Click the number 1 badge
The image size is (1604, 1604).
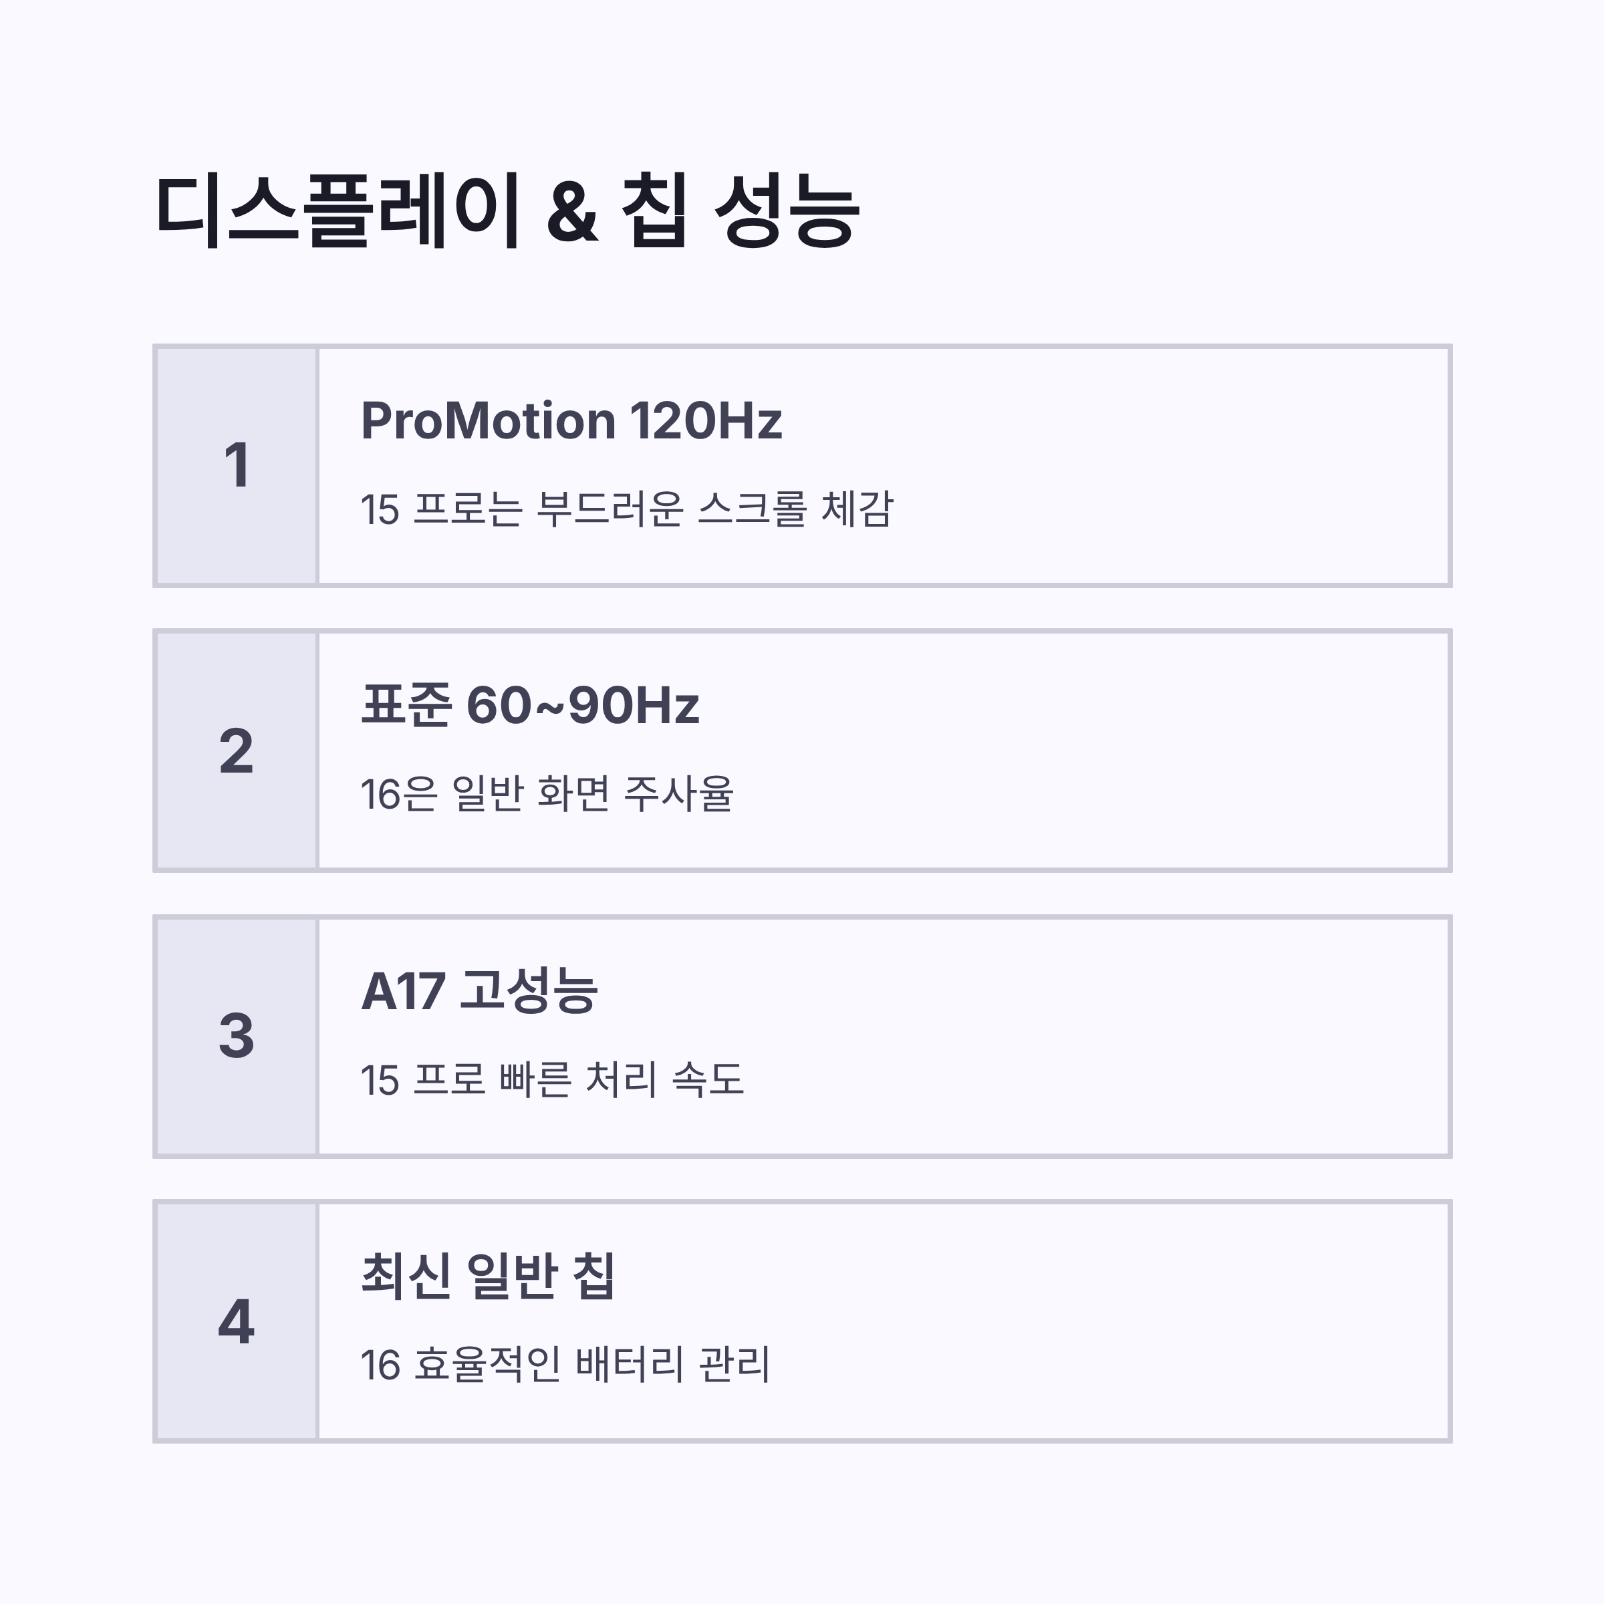click(x=237, y=466)
